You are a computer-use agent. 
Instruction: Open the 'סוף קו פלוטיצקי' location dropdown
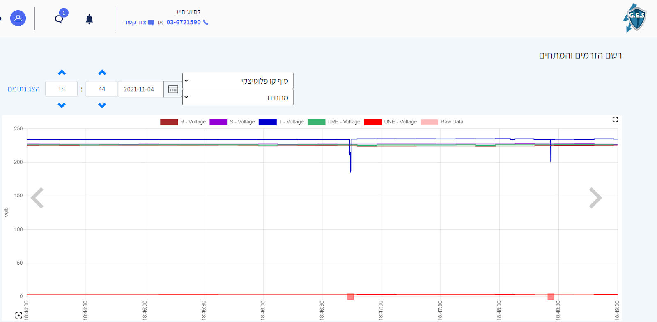(238, 81)
